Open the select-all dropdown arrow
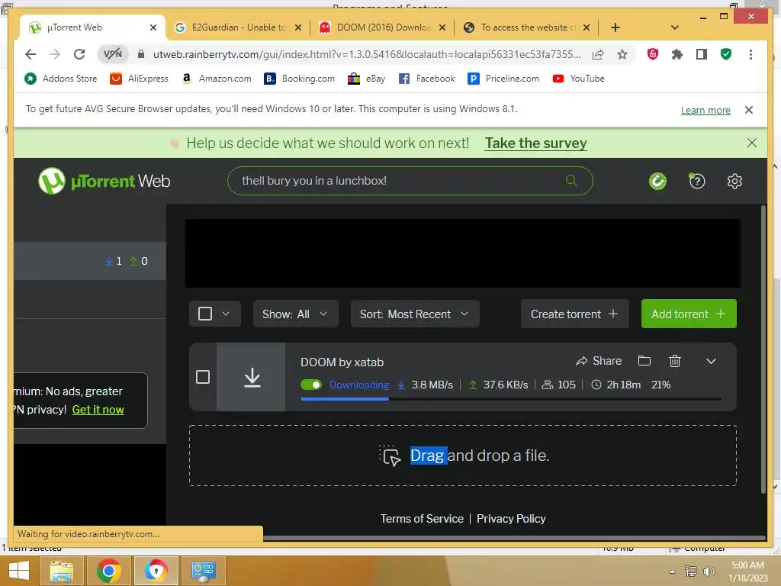Screen dimensions: 781x586 (x=226, y=314)
